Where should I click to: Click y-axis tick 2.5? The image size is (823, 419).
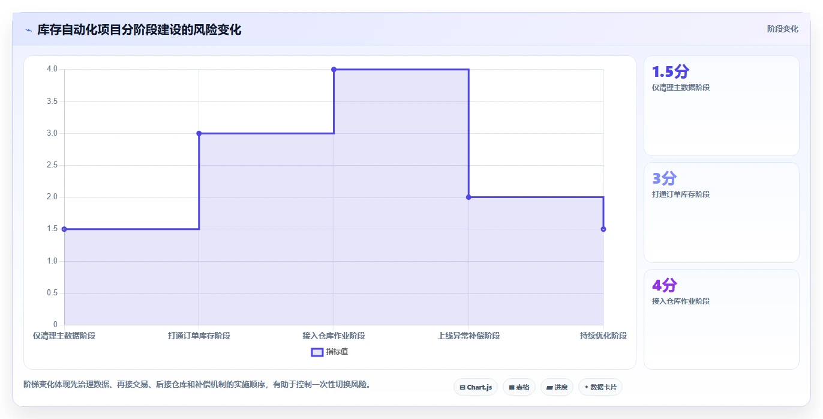pyautogui.click(x=52, y=165)
